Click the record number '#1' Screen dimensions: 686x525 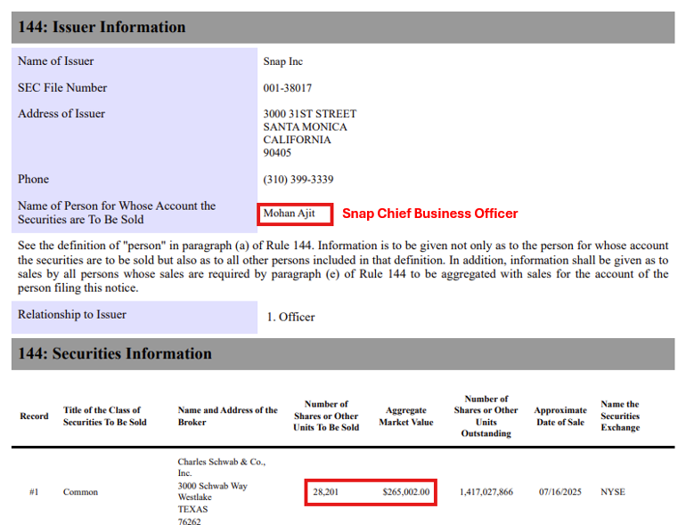coord(34,492)
